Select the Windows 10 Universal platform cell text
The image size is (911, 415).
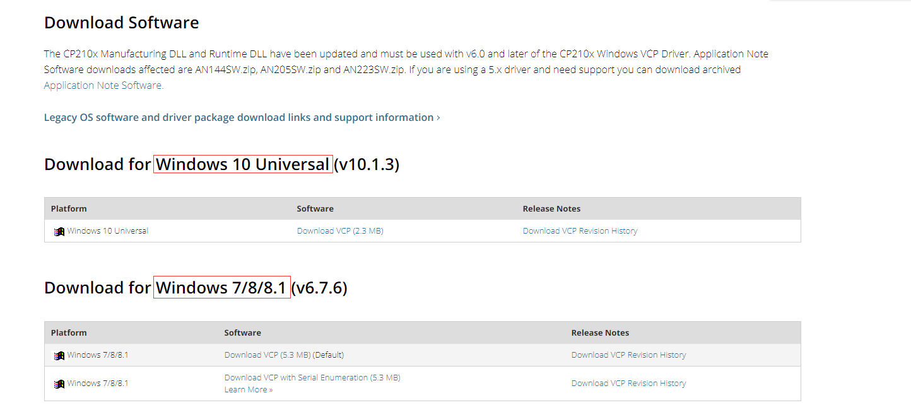(x=108, y=231)
